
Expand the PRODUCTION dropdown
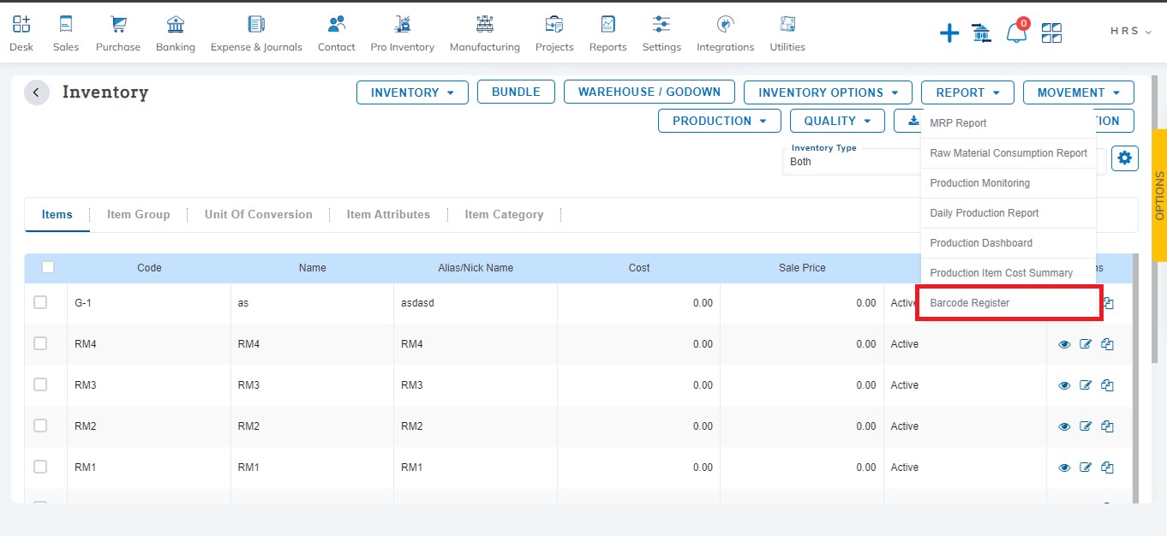pos(720,121)
